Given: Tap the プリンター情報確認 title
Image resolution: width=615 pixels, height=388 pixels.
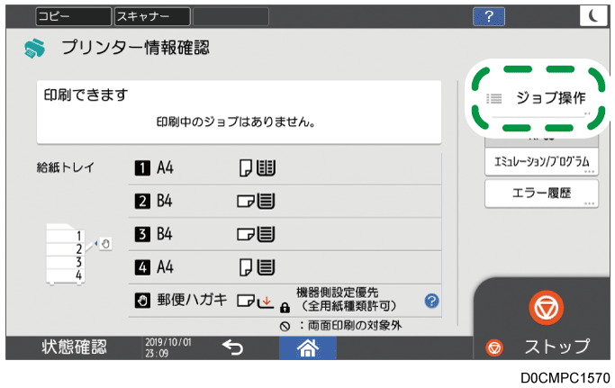Looking at the screenshot, I should [135, 48].
